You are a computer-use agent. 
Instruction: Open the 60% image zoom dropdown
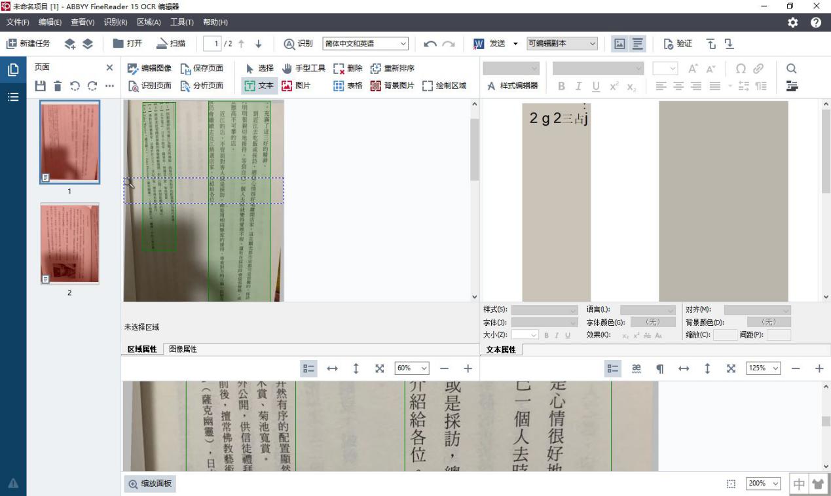coord(412,368)
